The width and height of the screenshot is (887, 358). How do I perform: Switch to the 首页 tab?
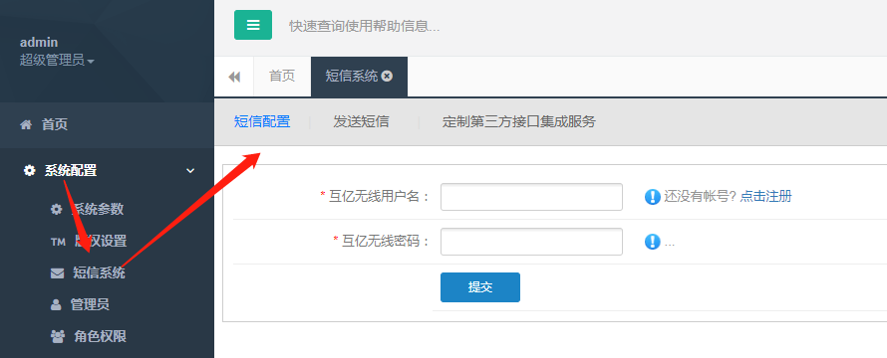point(282,77)
